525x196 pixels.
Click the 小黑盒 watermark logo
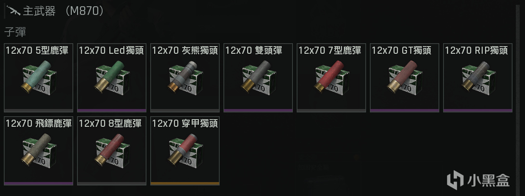478,181
